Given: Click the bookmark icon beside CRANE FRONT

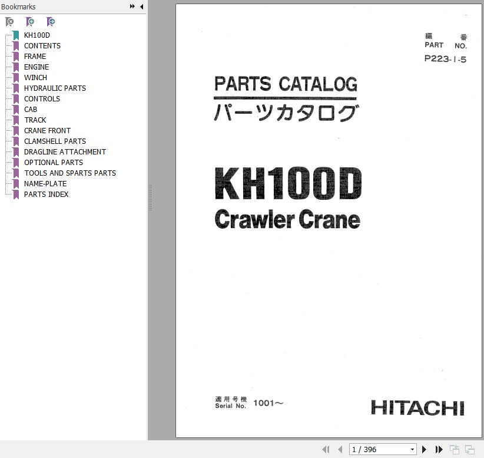Looking at the screenshot, I should (x=16, y=131).
